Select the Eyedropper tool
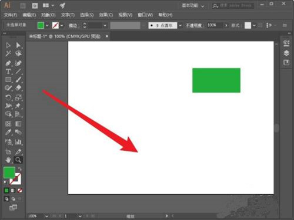This screenshot has height=220, width=294. point(8,132)
